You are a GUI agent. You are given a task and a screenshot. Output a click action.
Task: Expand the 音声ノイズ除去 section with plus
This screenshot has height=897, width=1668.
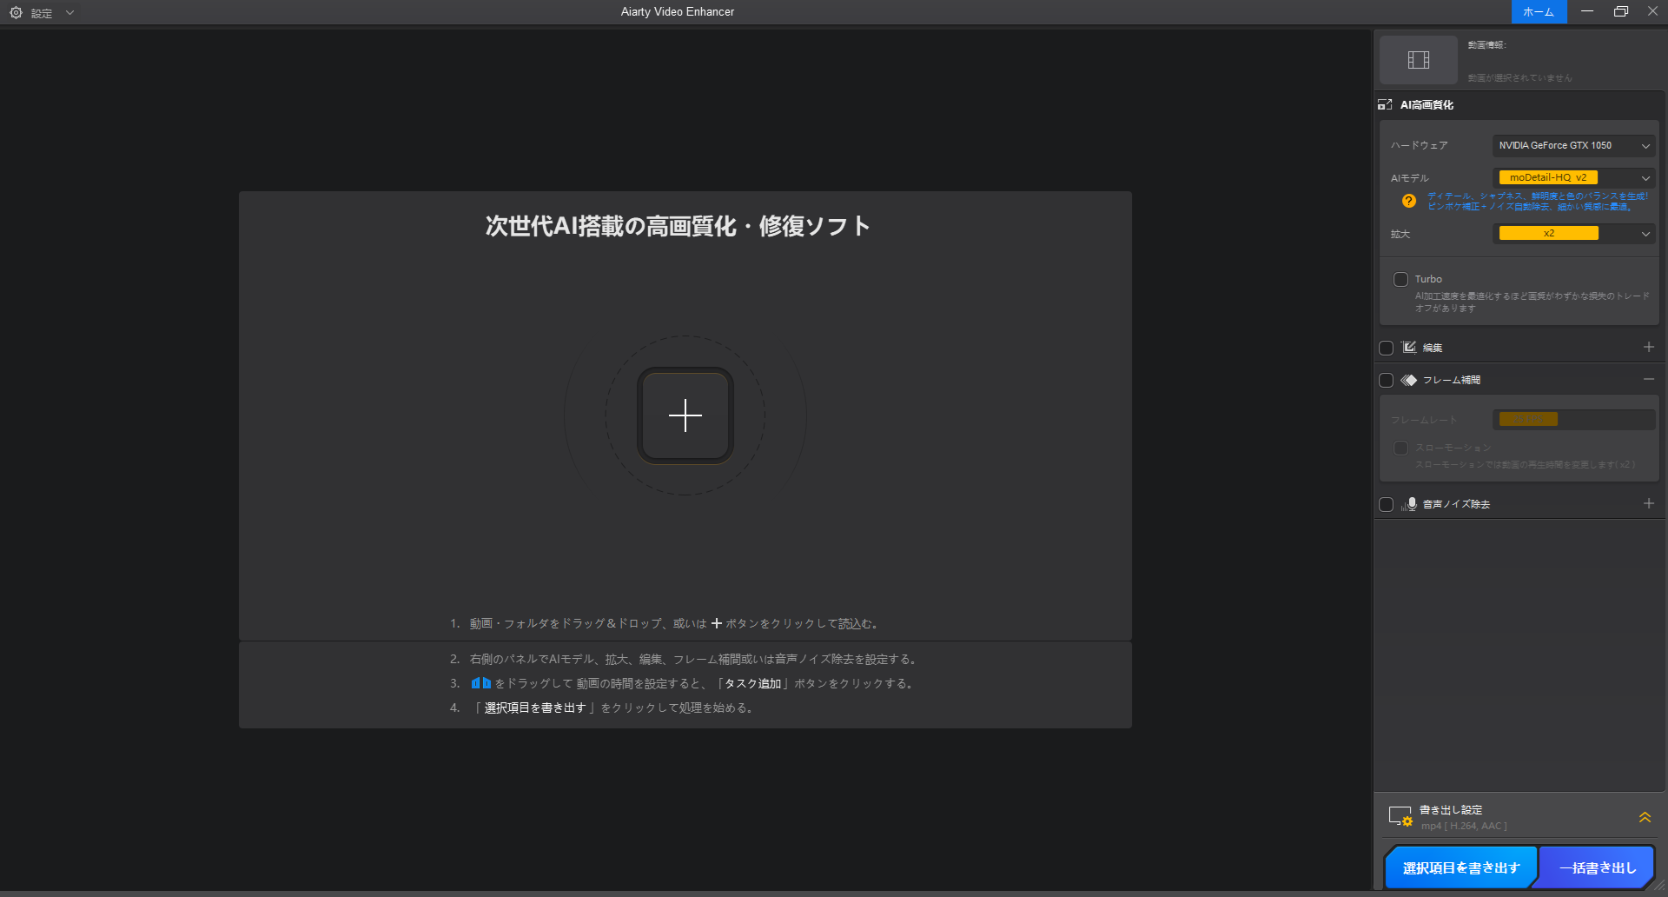pyautogui.click(x=1649, y=503)
